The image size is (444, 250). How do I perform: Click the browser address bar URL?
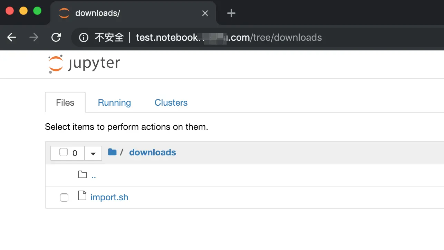[229, 37]
